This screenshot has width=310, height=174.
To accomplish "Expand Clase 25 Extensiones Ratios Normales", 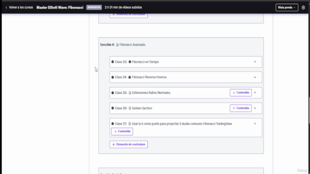I will coord(255,92).
